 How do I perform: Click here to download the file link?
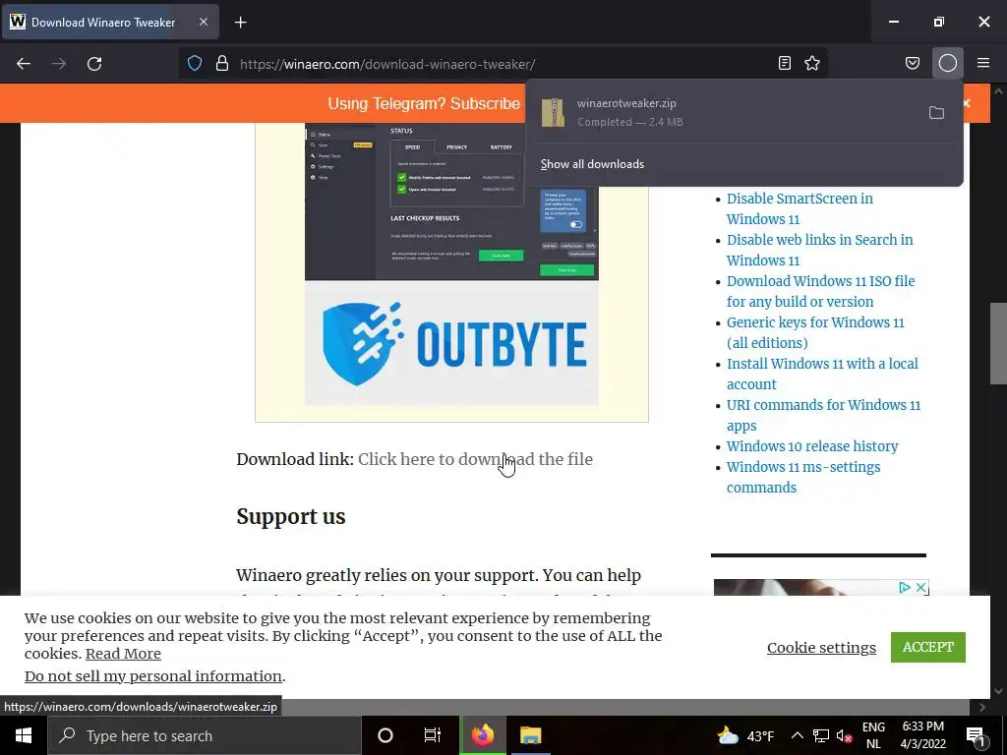[x=475, y=459]
